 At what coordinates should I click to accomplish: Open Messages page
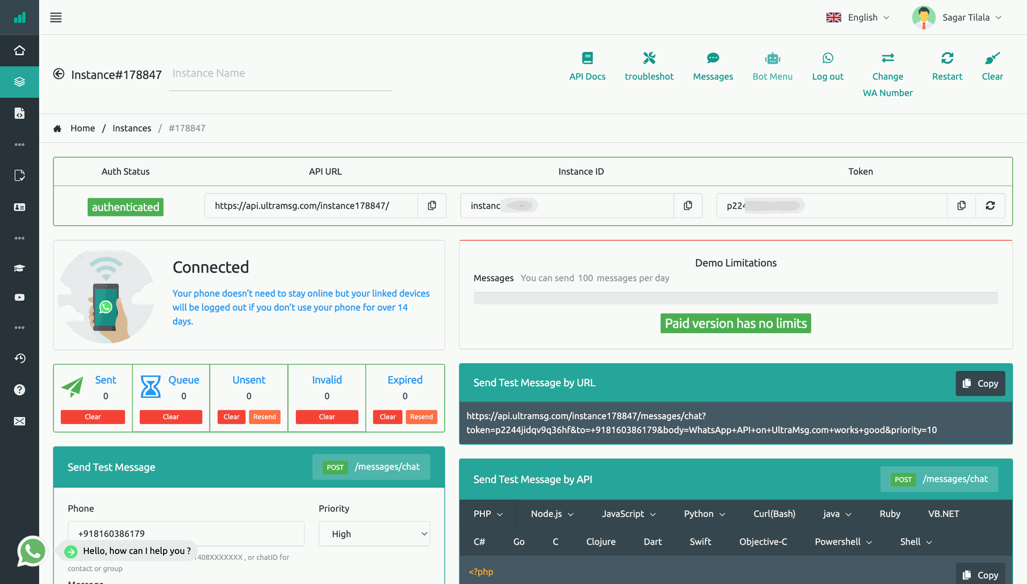pyautogui.click(x=713, y=66)
